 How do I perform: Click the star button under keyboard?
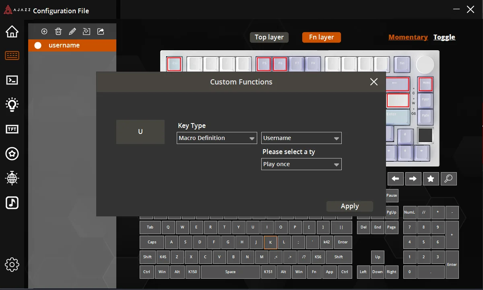[x=431, y=179]
